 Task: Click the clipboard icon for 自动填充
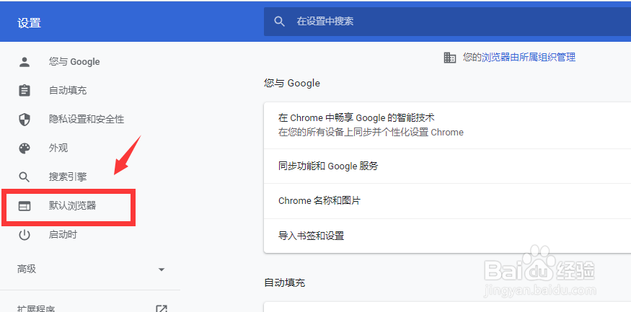25,91
